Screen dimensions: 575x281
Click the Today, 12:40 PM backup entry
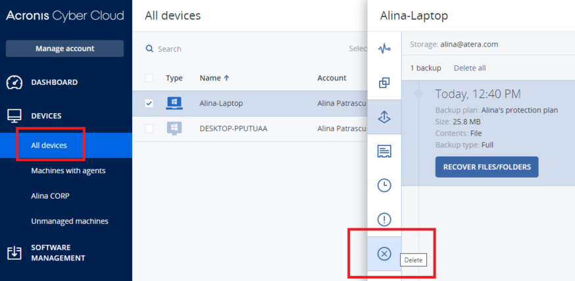[478, 94]
